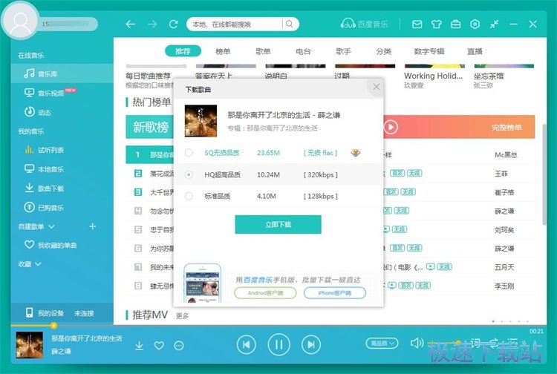Viewport: 557px width, 374px height.
Task: Click the playback progress slider handle
Action: pos(53,325)
